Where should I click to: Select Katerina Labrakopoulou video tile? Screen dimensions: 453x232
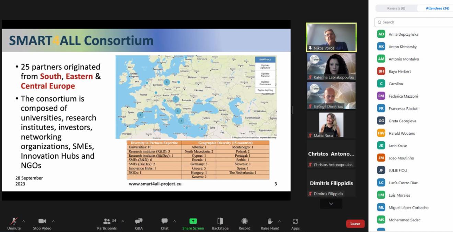click(331, 67)
